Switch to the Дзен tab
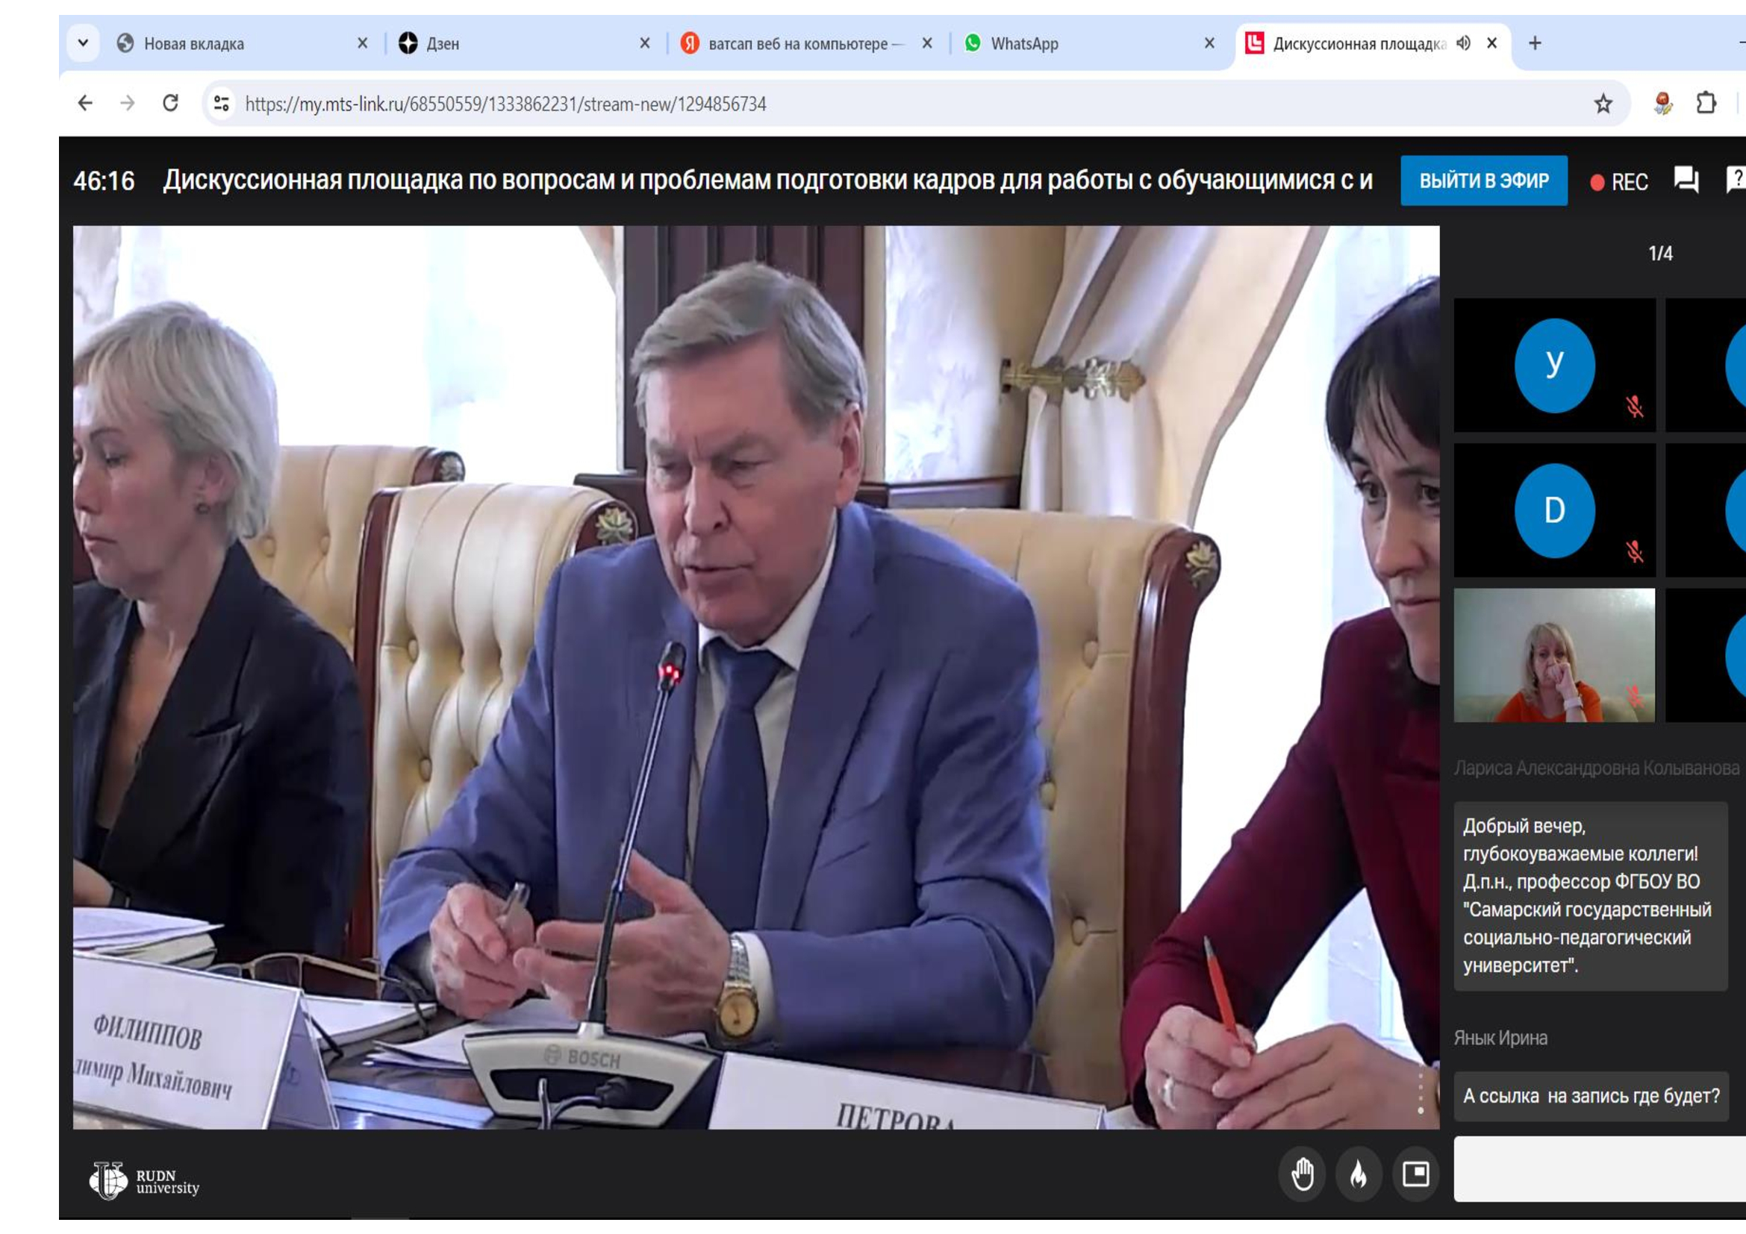Image resolution: width=1746 pixels, height=1234 pixels. pos(443,43)
